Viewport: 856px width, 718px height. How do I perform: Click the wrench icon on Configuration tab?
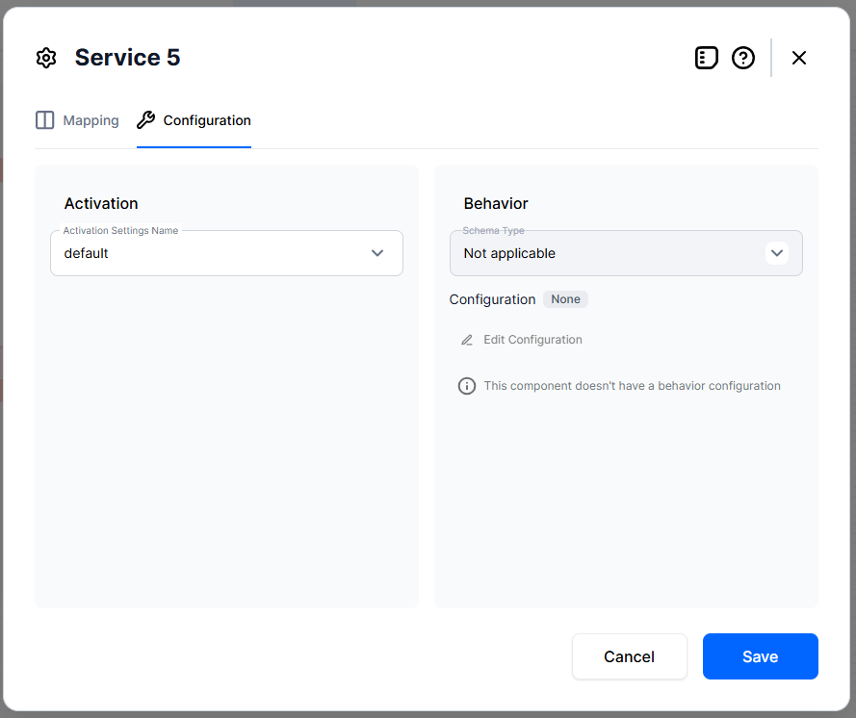pos(145,120)
